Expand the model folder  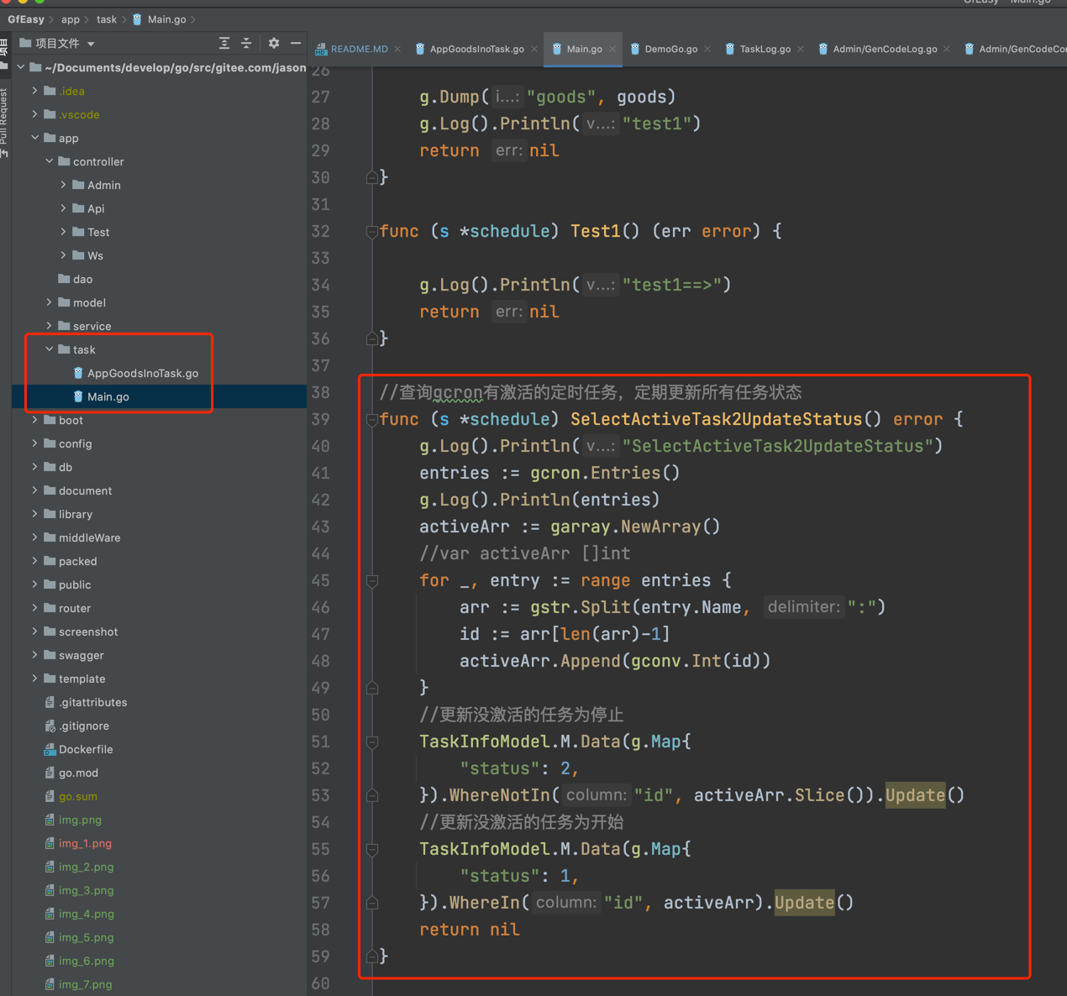[x=49, y=302]
